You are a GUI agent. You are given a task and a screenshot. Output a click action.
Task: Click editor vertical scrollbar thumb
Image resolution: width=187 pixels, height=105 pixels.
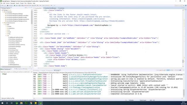[183, 61]
